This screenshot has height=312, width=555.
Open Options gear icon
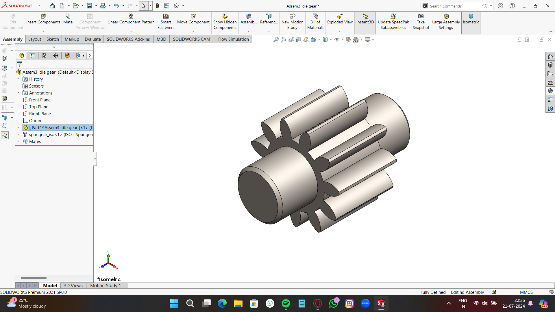point(176,6)
